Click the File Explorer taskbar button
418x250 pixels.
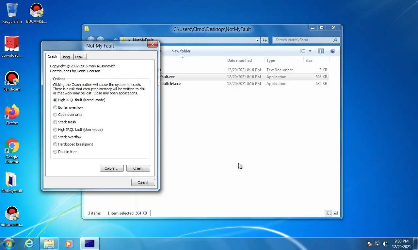click(x=49, y=243)
